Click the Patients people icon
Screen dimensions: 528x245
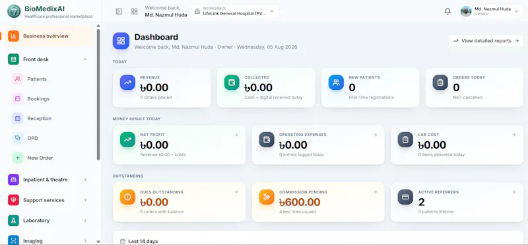18,79
